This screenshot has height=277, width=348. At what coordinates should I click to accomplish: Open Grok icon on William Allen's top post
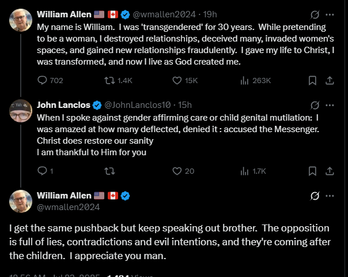[x=315, y=14]
